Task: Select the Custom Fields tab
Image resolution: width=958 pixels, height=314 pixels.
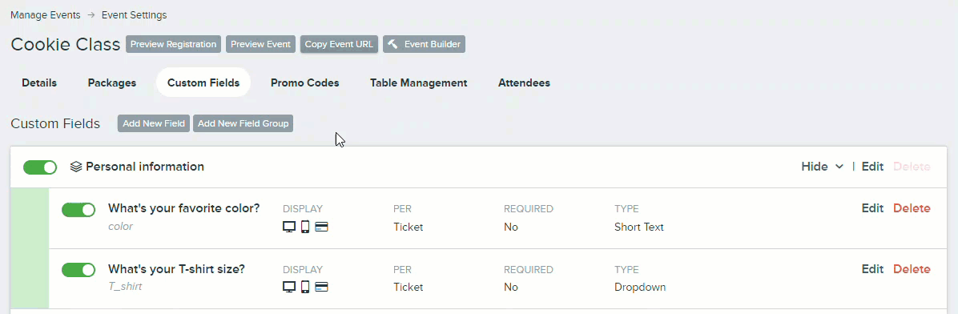Action: click(x=203, y=83)
